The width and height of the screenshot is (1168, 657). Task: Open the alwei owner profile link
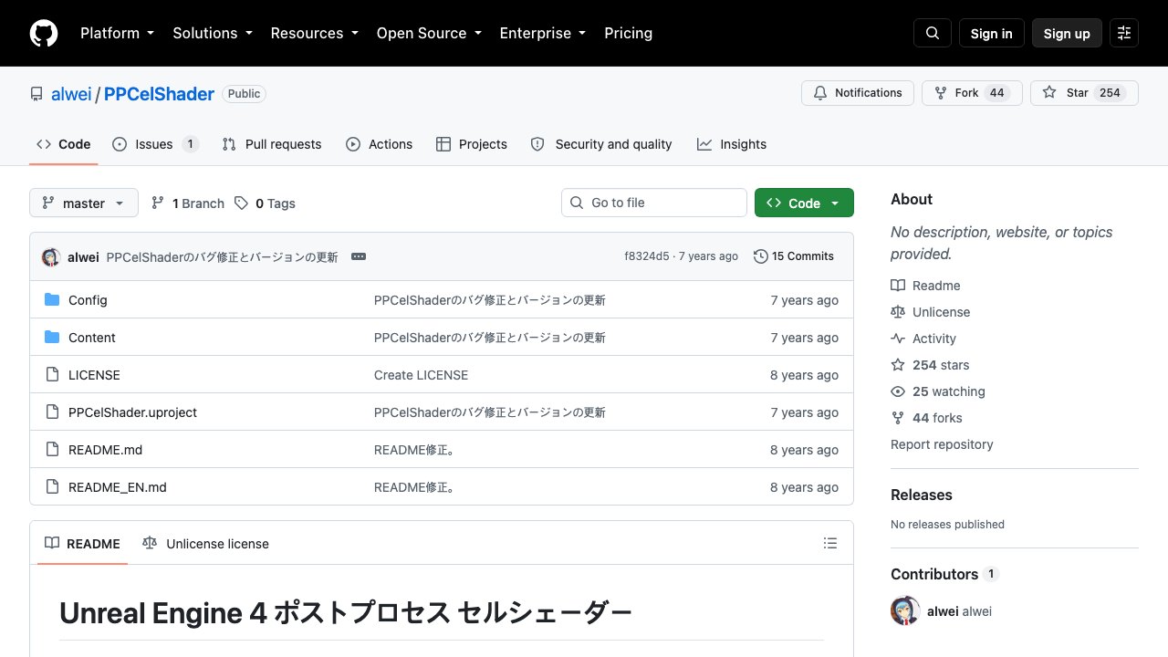[71, 94]
